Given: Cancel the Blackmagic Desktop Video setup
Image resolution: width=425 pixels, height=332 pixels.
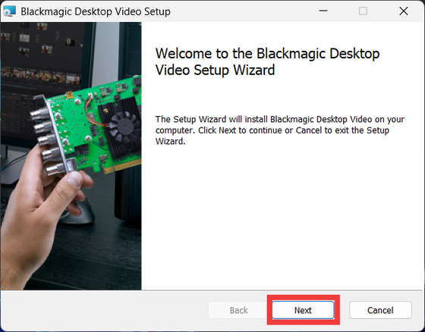Looking at the screenshot, I should tap(380, 310).
